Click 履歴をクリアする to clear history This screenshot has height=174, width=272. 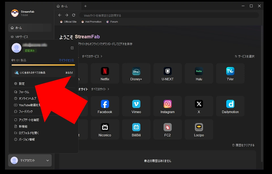pyautogui.click(x=243, y=144)
